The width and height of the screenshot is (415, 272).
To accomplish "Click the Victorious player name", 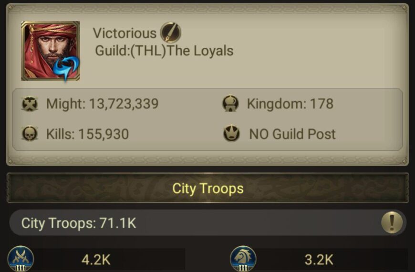I will (x=124, y=33).
